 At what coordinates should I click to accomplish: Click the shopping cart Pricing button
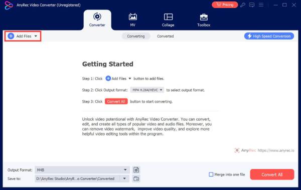[x=225, y=4]
